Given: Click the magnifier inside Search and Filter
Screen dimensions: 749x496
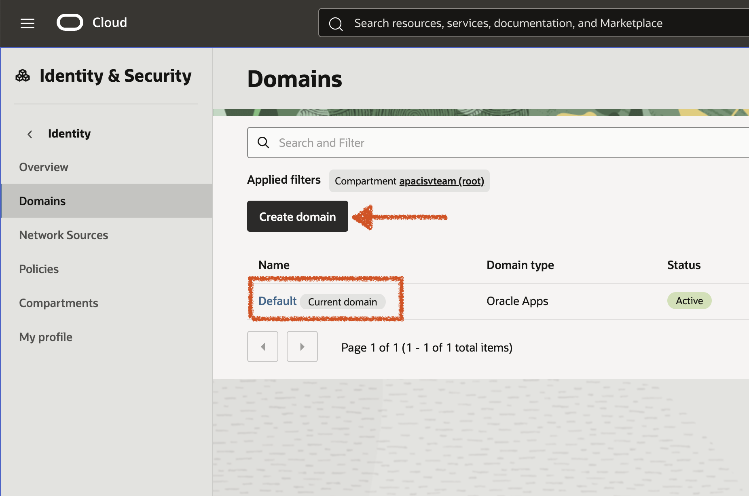Looking at the screenshot, I should tap(263, 142).
